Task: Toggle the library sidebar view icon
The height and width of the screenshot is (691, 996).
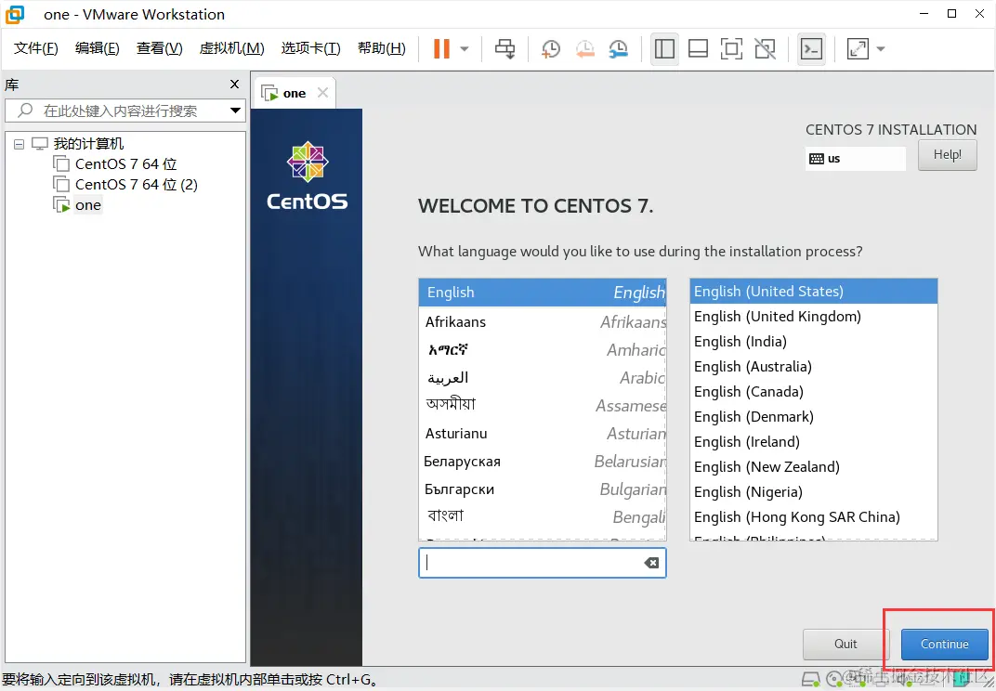Action: coord(664,49)
